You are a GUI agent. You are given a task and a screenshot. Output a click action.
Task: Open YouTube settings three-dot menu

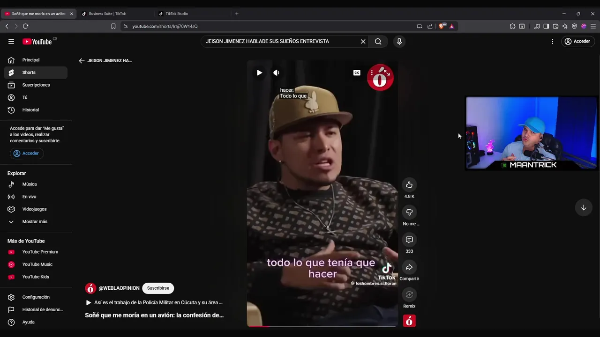552,41
